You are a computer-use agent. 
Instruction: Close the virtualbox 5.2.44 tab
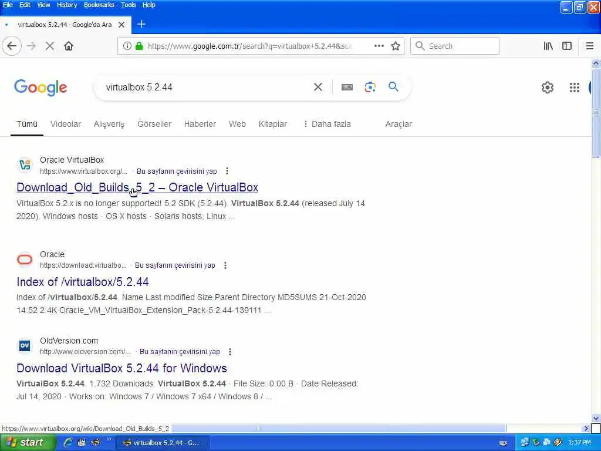tap(121, 25)
